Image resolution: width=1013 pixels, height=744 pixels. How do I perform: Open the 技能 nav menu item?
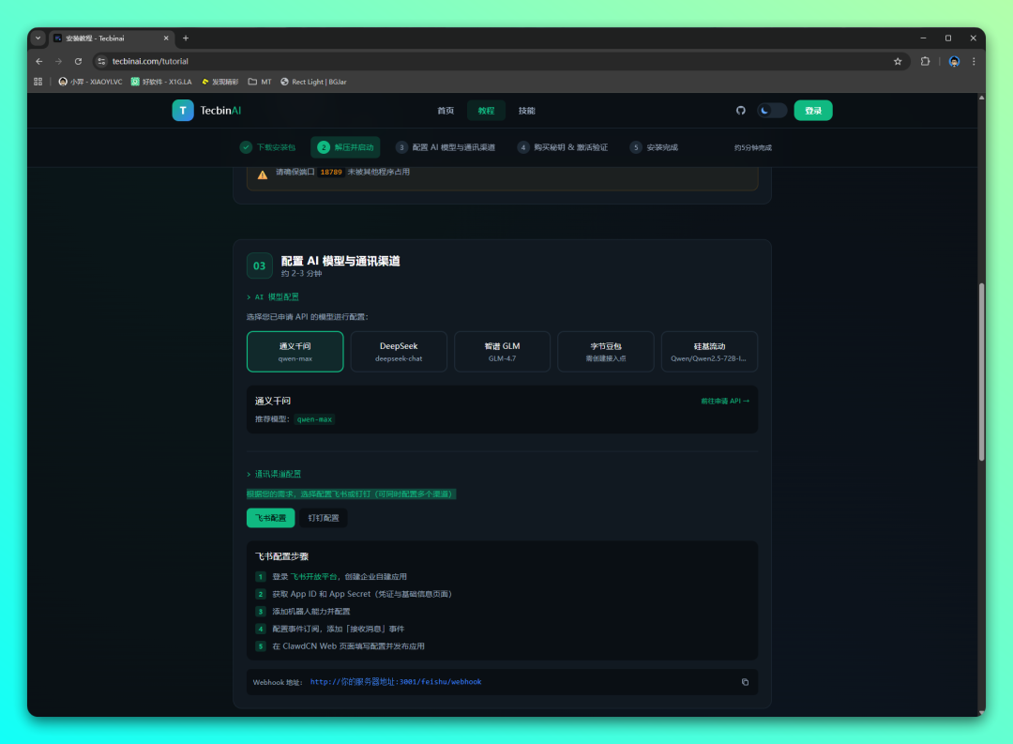point(527,111)
